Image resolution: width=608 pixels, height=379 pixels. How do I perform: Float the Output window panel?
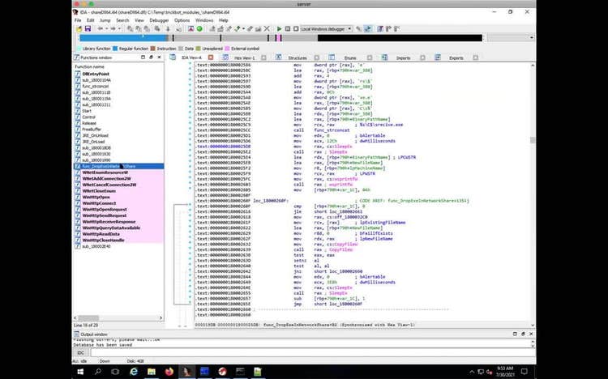pyautogui.click(x=523, y=334)
